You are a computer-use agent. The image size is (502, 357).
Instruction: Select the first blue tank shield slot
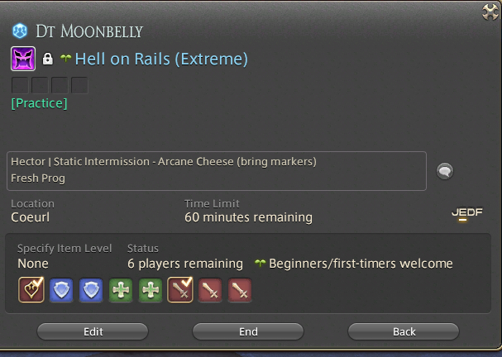(61, 290)
